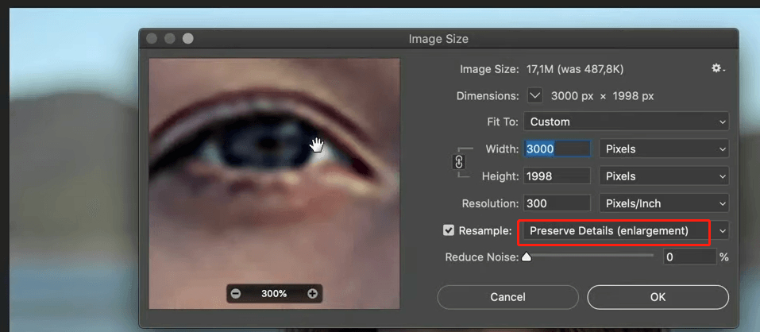The height and width of the screenshot is (332, 760).
Task: Click the Width input field
Action: [557, 149]
